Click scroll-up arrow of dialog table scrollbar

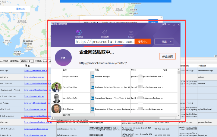pyautogui.click(x=179, y=70)
